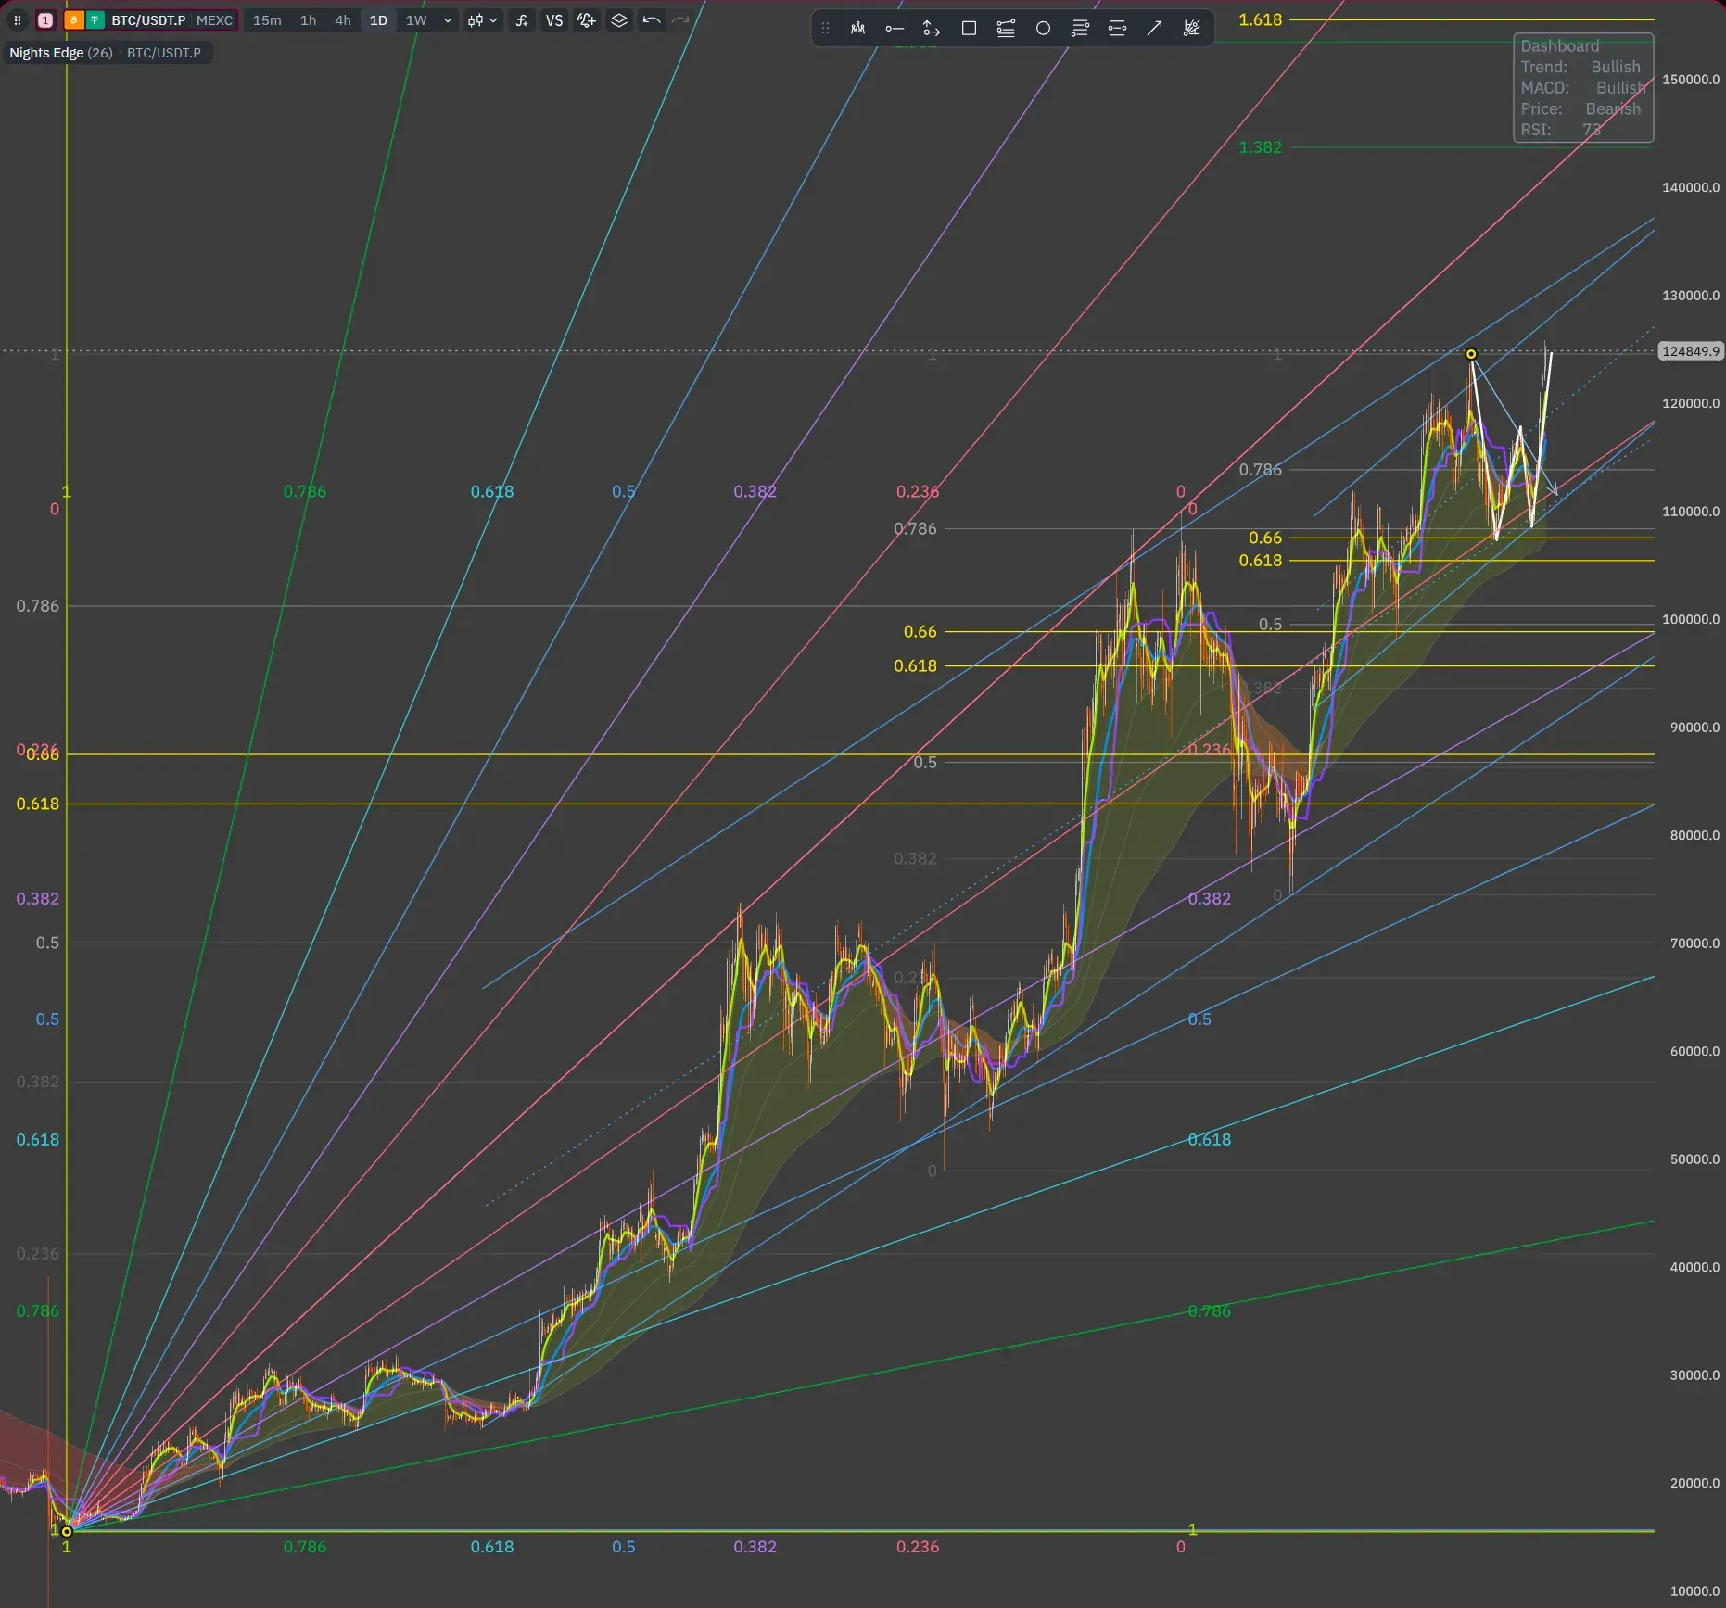Screen dimensions: 1726x1608
Task: Switch to the 15m timeframe
Action: click(x=267, y=20)
